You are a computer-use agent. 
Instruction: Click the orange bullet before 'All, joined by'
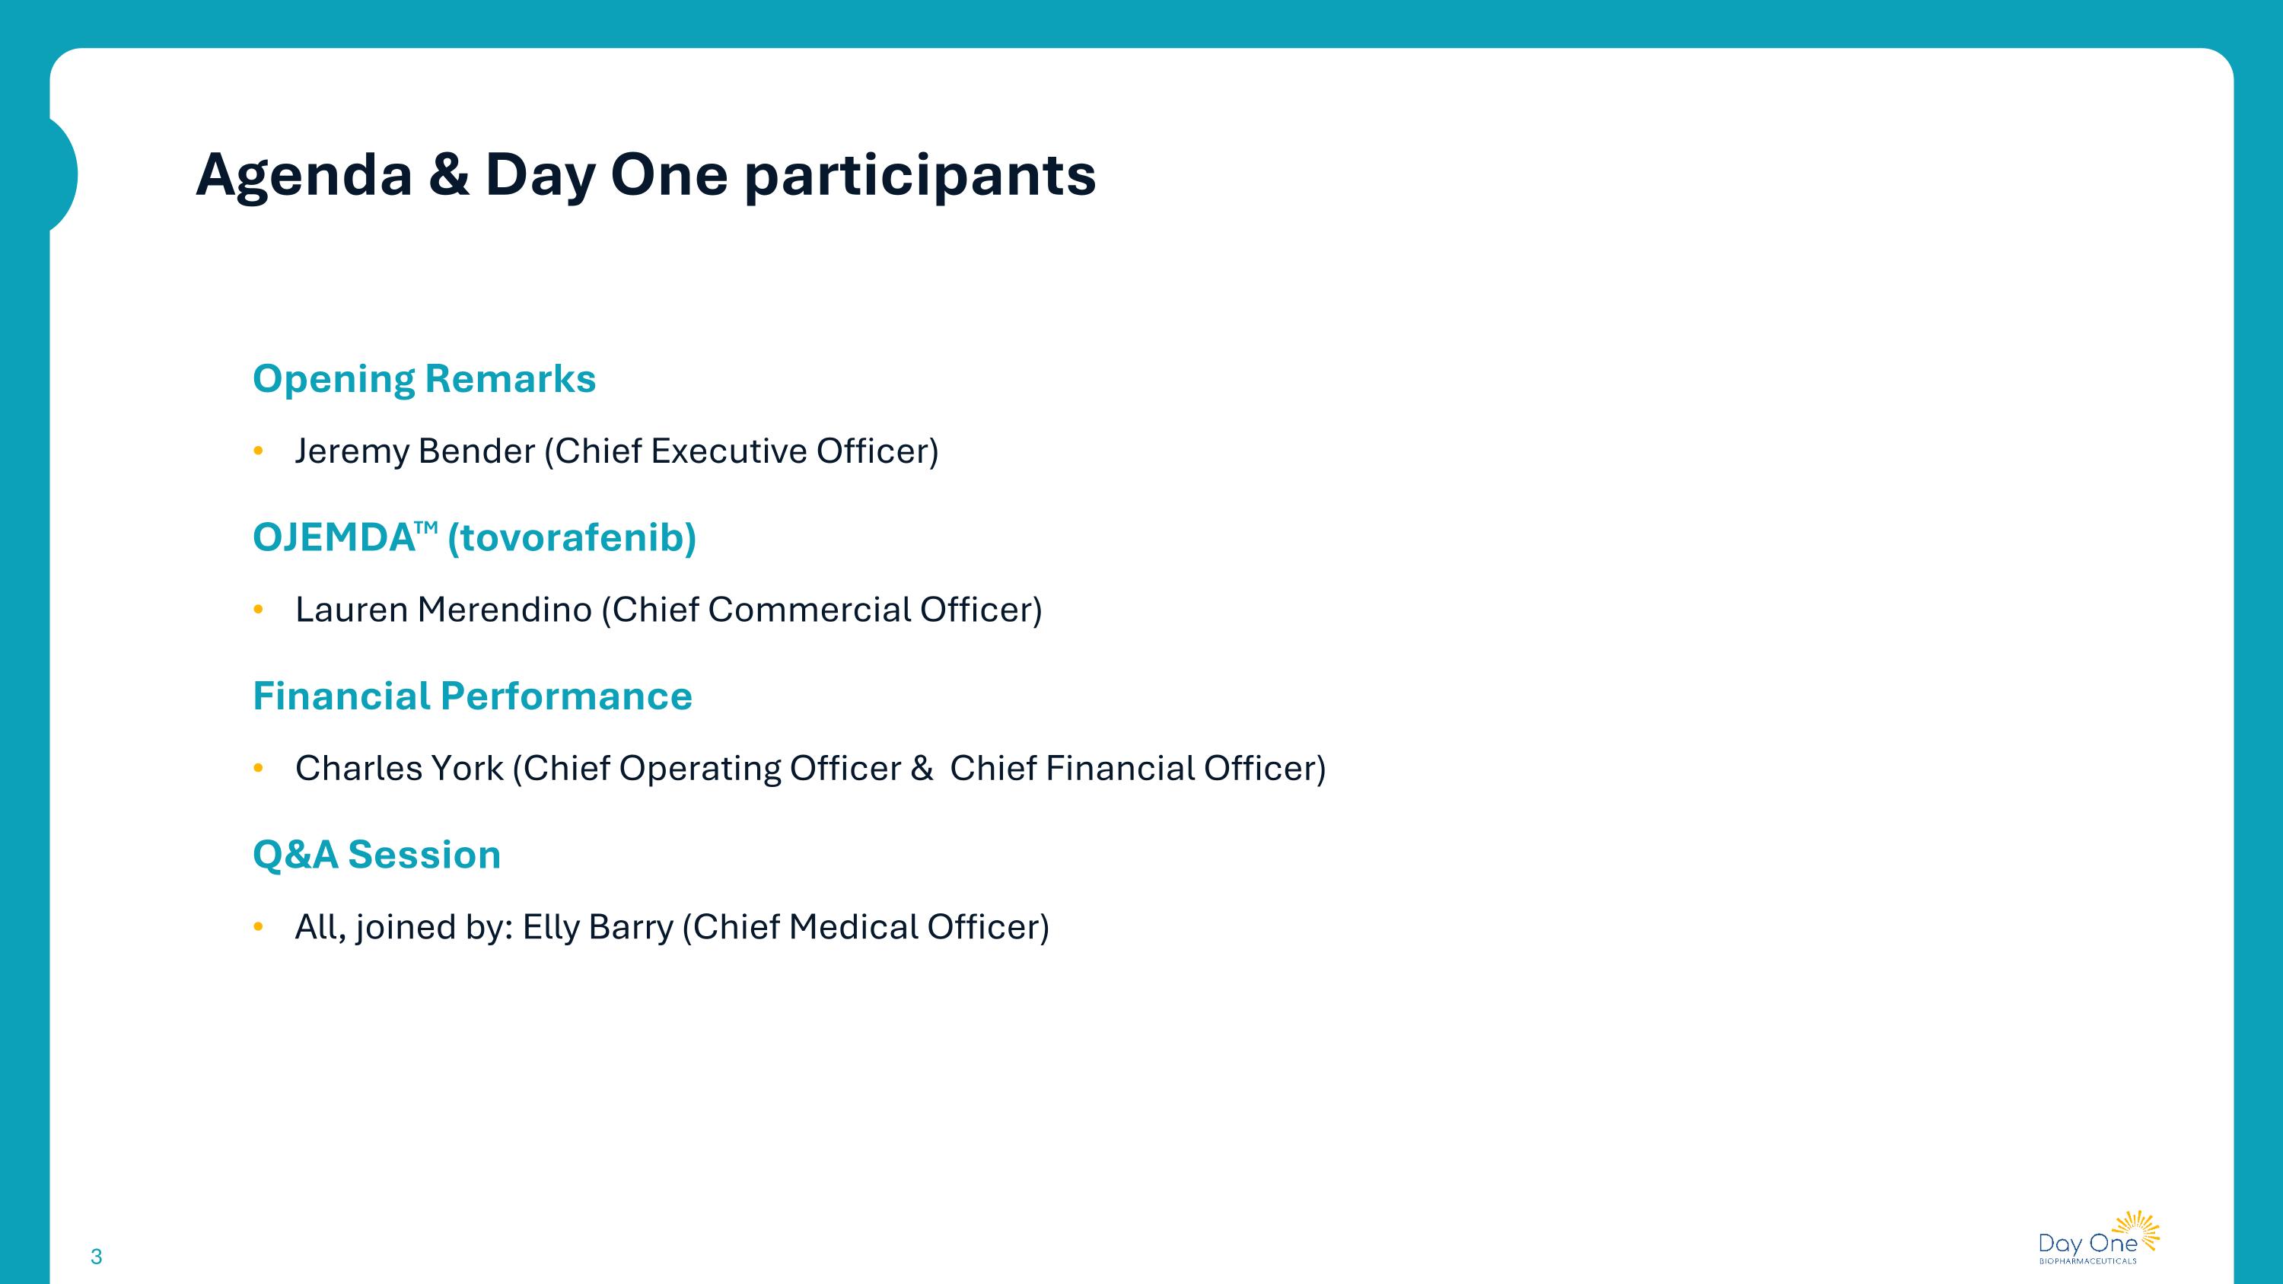(259, 927)
